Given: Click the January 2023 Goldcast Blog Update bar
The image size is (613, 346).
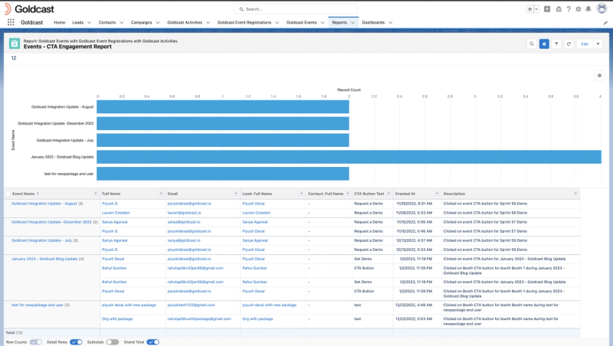Looking at the screenshot, I should [x=349, y=157].
